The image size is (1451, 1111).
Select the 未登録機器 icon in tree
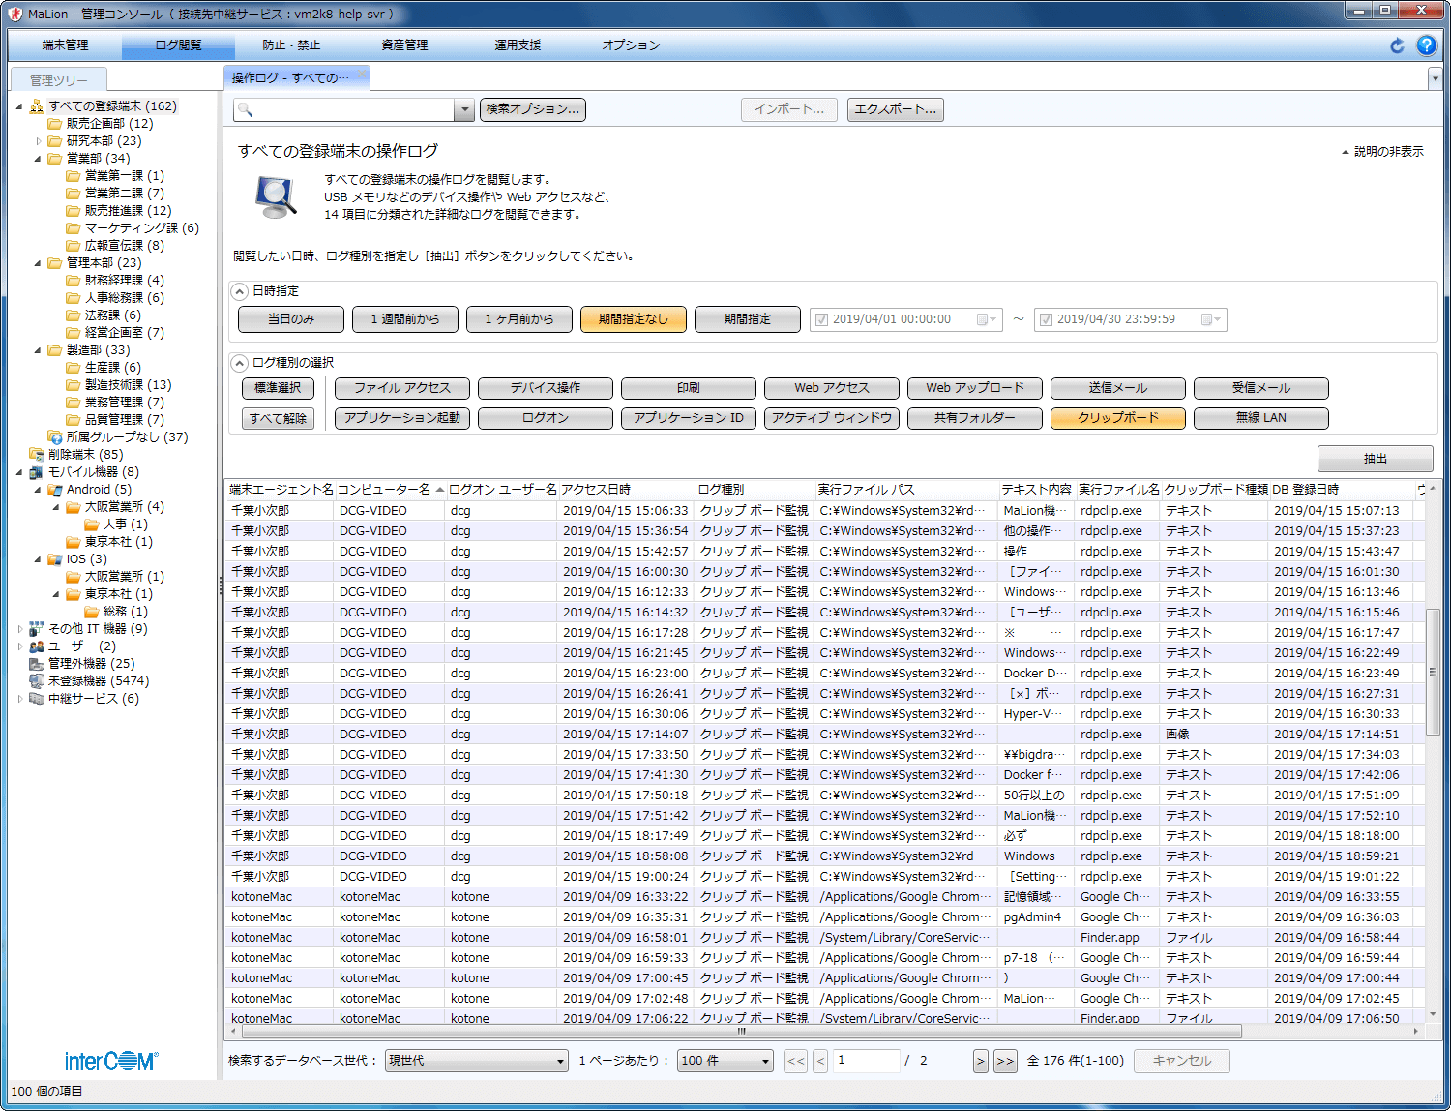(x=37, y=681)
